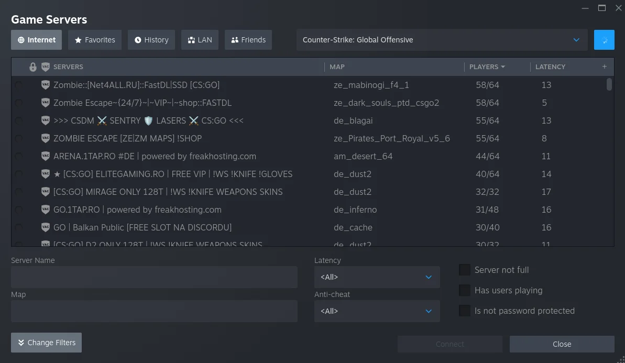Open the Latency filter dropdown
625x363 pixels.
click(377, 277)
